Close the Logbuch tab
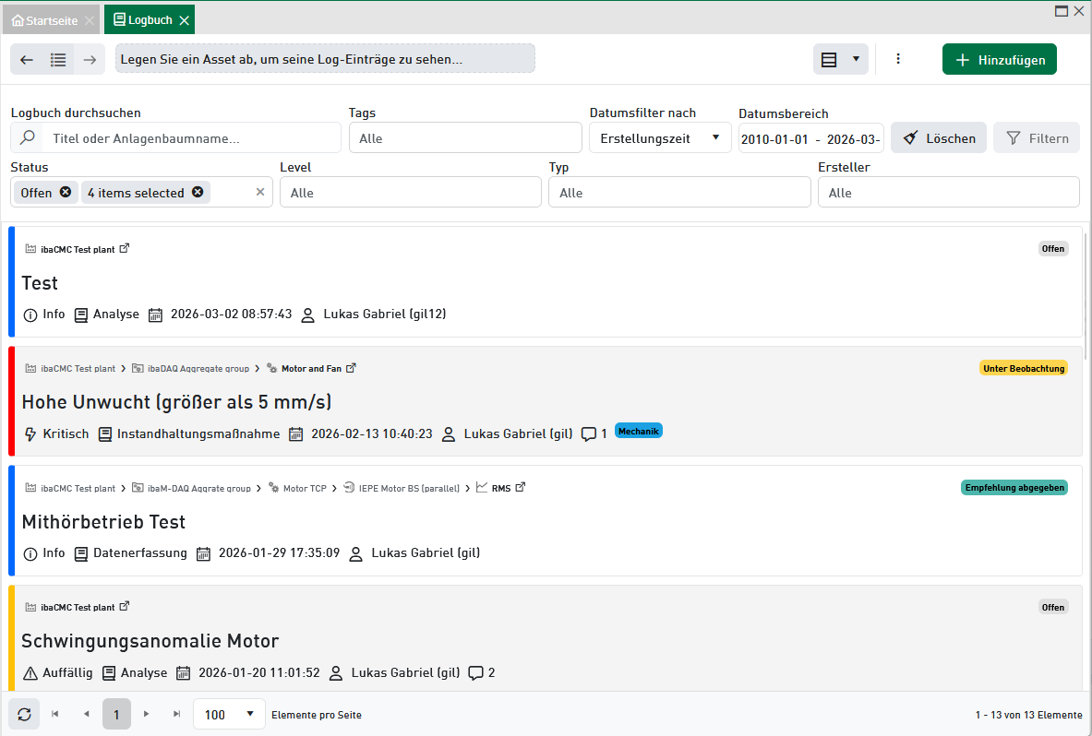Image resolution: width=1092 pixels, height=736 pixels. point(184,19)
